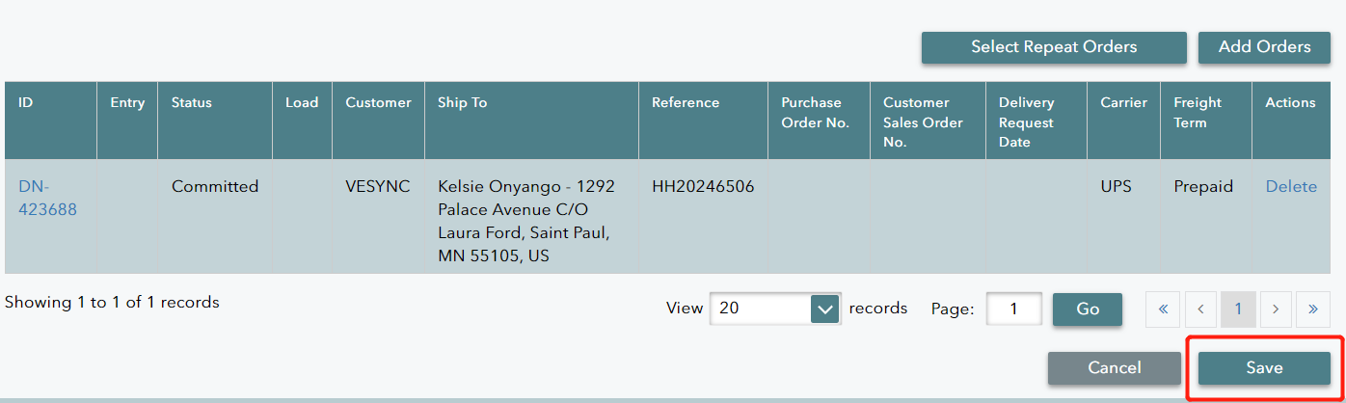Go to next page arrow
Screen dimensions: 1346x403
click(x=1276, y=309)
